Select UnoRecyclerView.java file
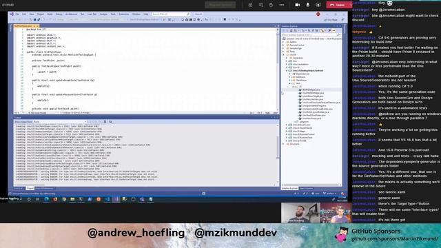 point(313,99)
